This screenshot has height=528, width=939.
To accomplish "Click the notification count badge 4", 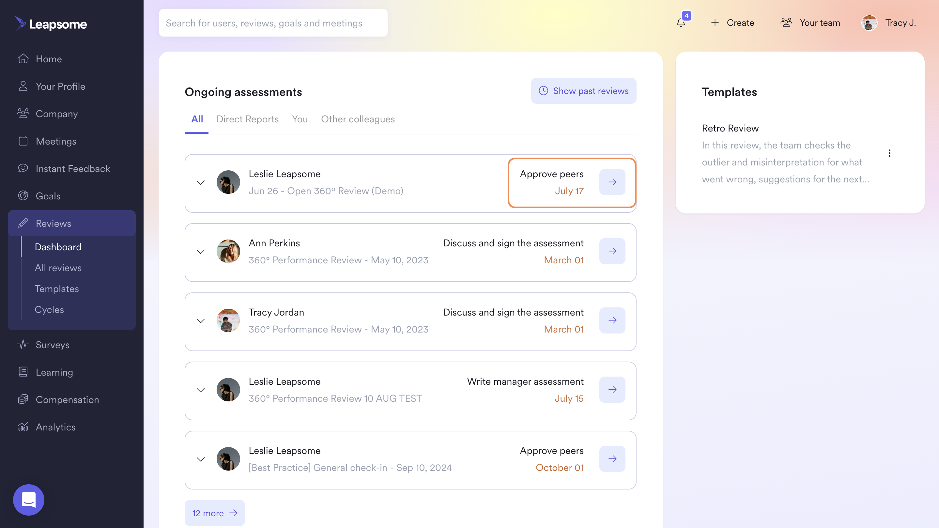I will (686, 16).
